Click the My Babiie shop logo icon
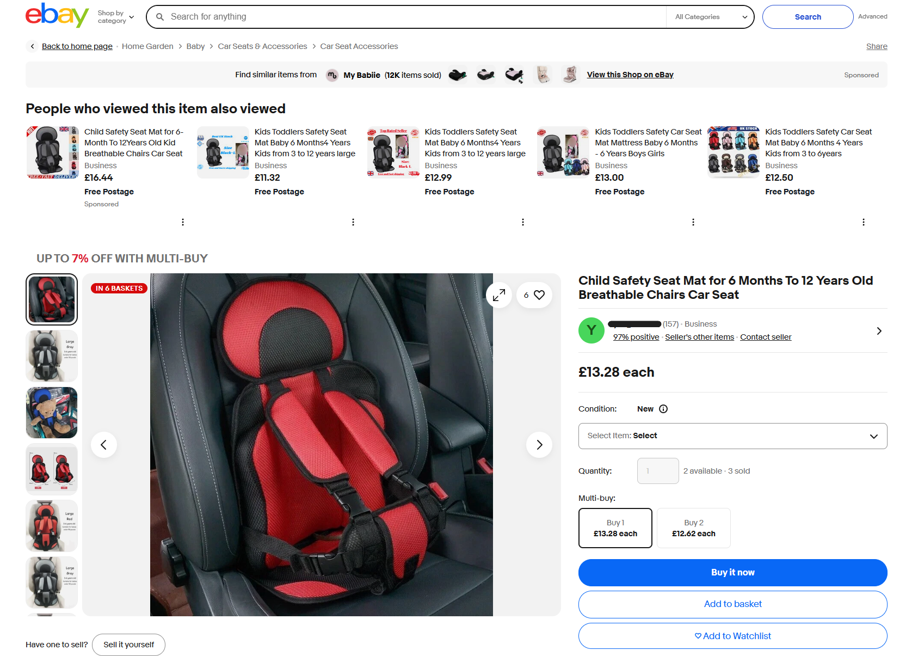This screenshot has width=918, height=656. pyautogui.click(x=332, y=75)
